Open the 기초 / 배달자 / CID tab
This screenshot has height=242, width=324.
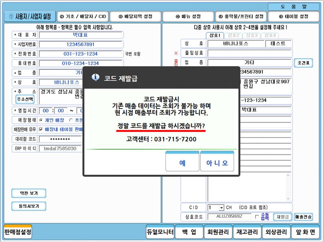click(83, 16)
